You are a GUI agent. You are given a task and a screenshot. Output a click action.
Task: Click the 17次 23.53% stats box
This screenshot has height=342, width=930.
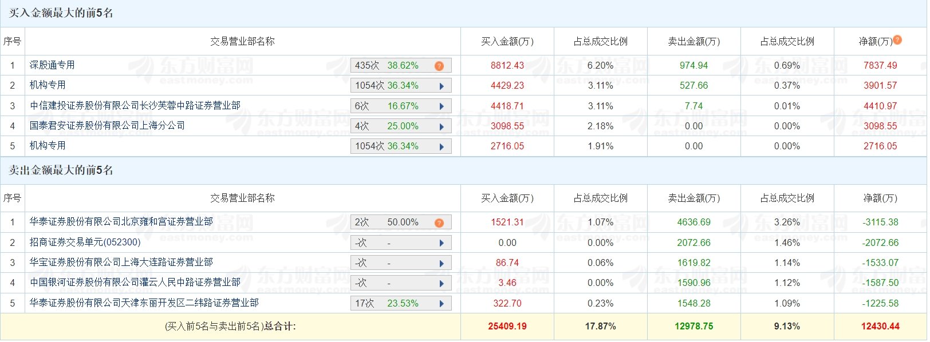(401, 303)
